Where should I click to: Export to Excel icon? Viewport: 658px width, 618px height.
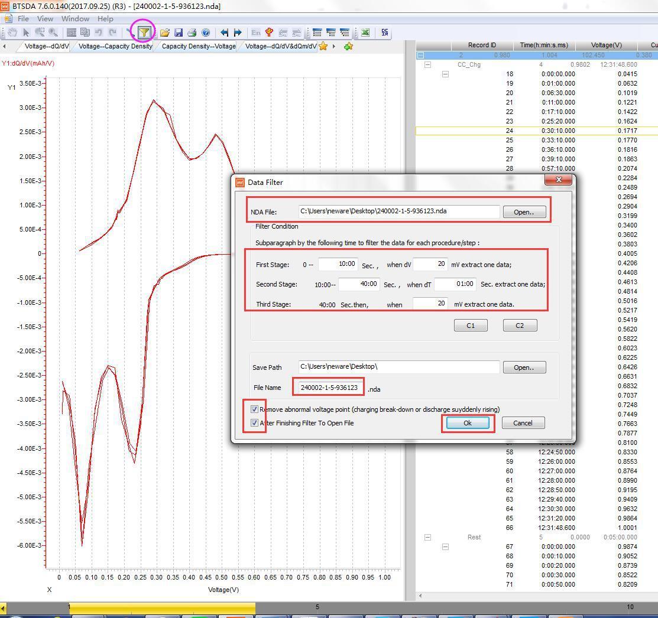pos(365,32)
